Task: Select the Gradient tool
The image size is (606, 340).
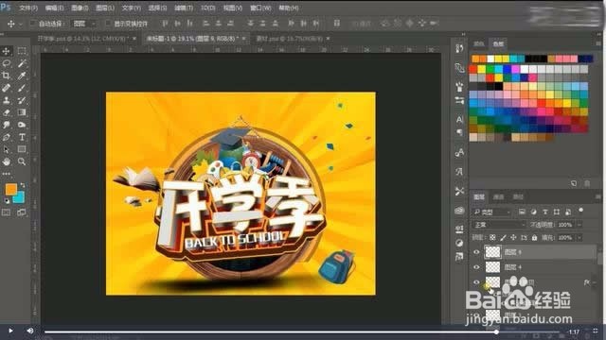Action: click(22, 112)
